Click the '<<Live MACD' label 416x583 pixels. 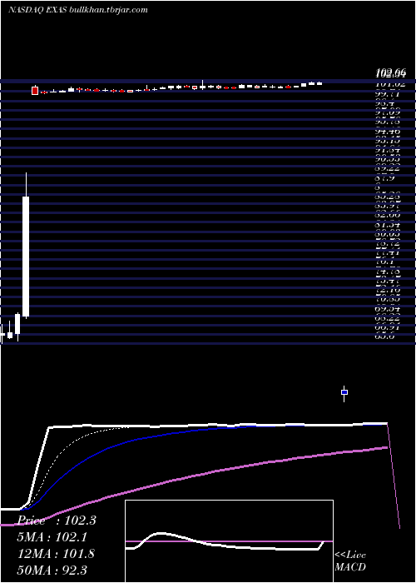point(350,561)
